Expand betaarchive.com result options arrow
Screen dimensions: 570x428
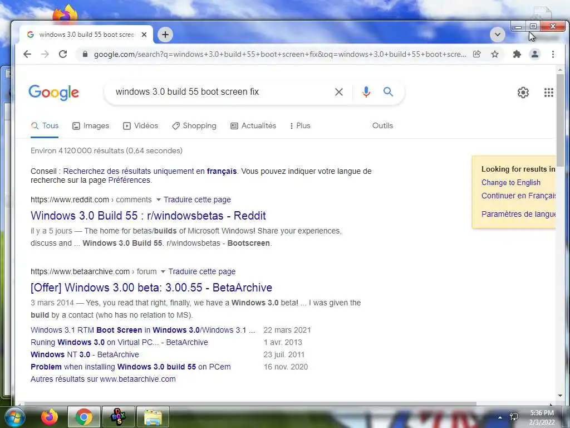click(163, 271)
